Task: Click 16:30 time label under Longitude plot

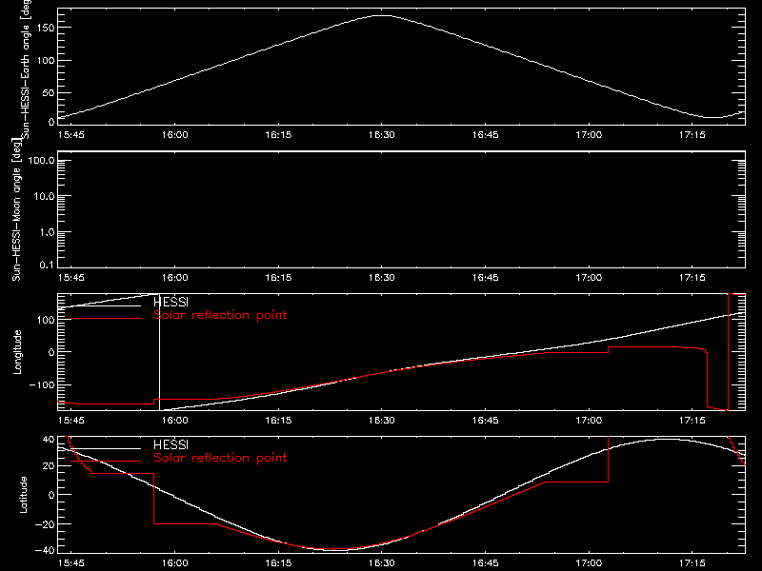Action: 382,421
